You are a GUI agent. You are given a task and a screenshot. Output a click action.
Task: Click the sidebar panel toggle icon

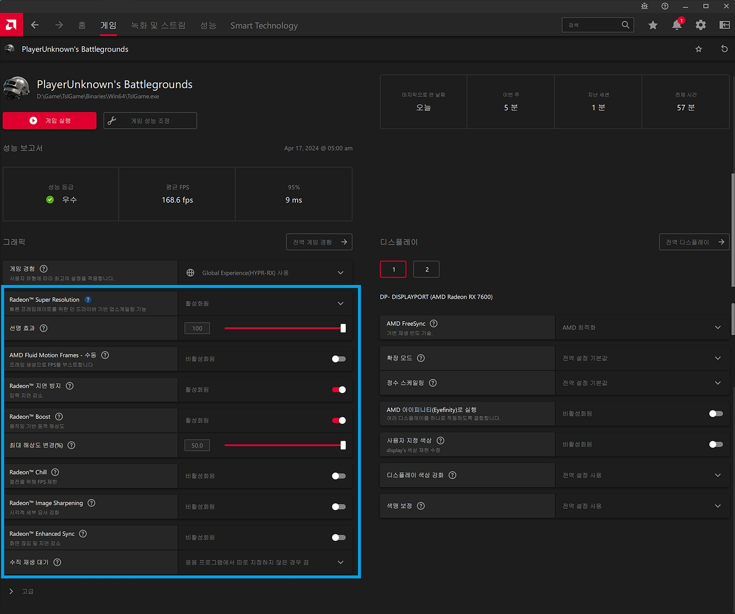pos(724,25)
